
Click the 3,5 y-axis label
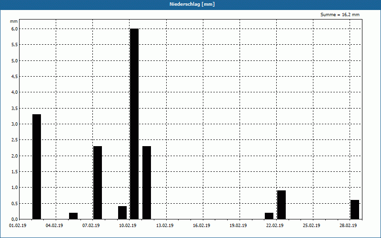pyautogui.click(x=15, y=109)
